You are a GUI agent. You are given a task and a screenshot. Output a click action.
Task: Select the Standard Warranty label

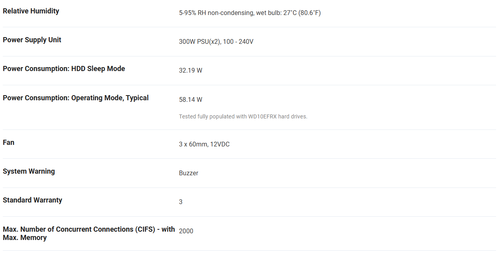[x=32, y=200]
